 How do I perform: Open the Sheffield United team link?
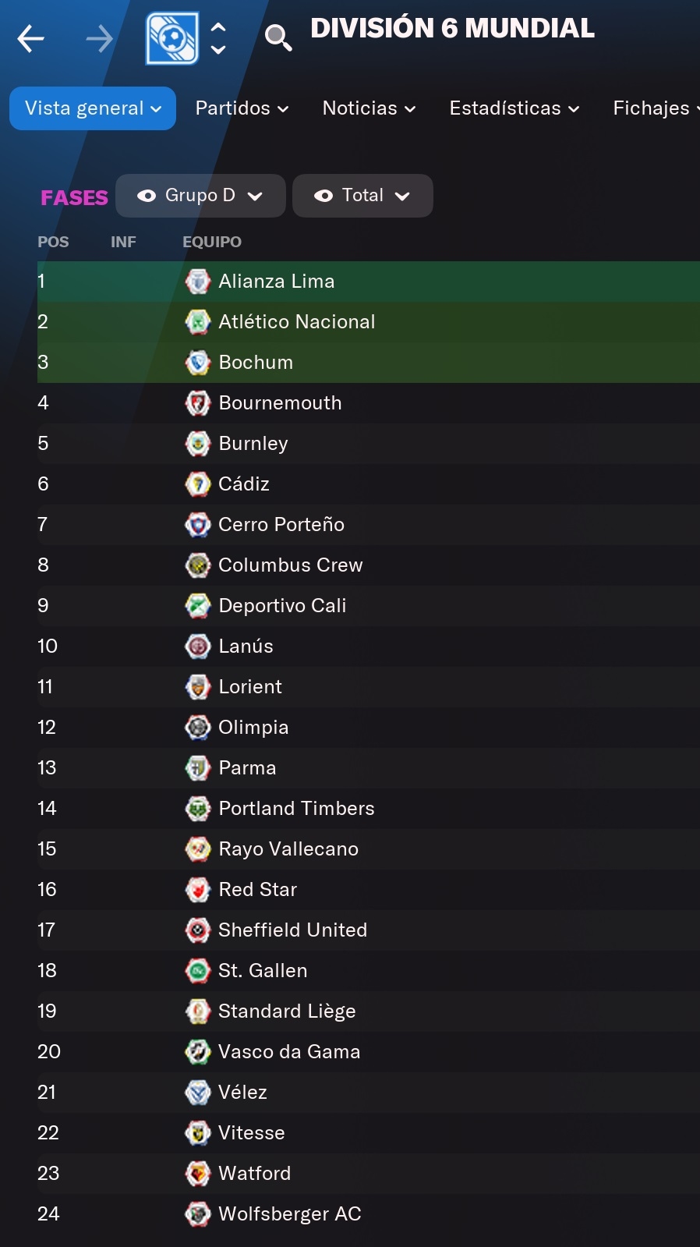tap(292, 930)
